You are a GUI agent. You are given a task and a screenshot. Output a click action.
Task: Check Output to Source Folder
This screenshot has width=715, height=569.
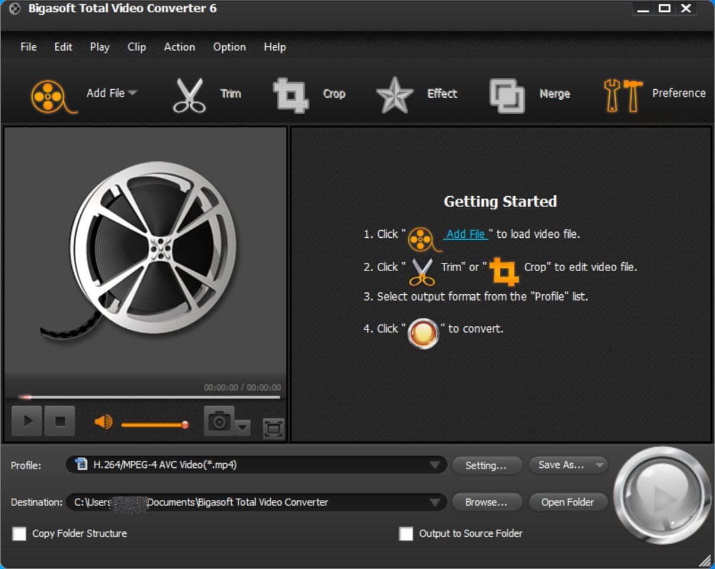point(406,533)
